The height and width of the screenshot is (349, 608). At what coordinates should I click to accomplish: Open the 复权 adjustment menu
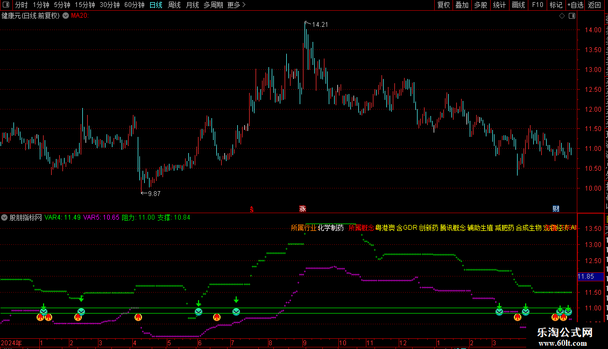(443, 5)
